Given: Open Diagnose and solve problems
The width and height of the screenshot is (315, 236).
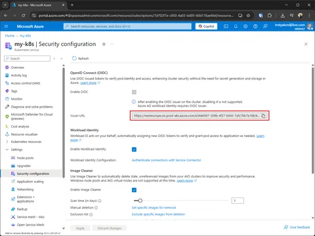Looking at the screenshot, I should pyautogui.click(x=31, y=107).
